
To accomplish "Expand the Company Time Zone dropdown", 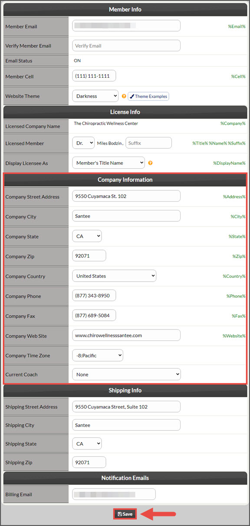I will tap(98, 356).
